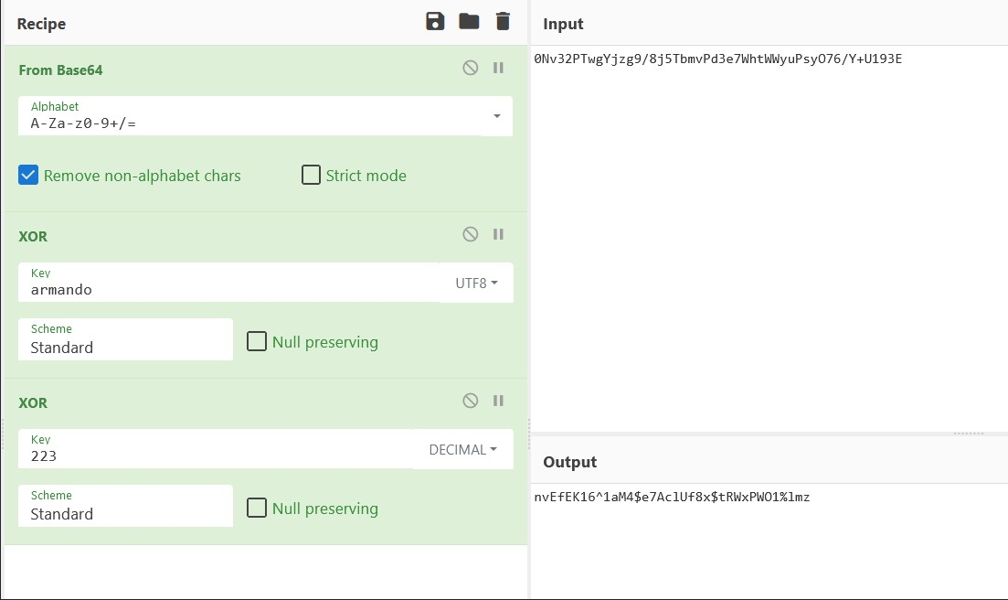Enable Null preserving for armando XOR

tap(257, 341)
